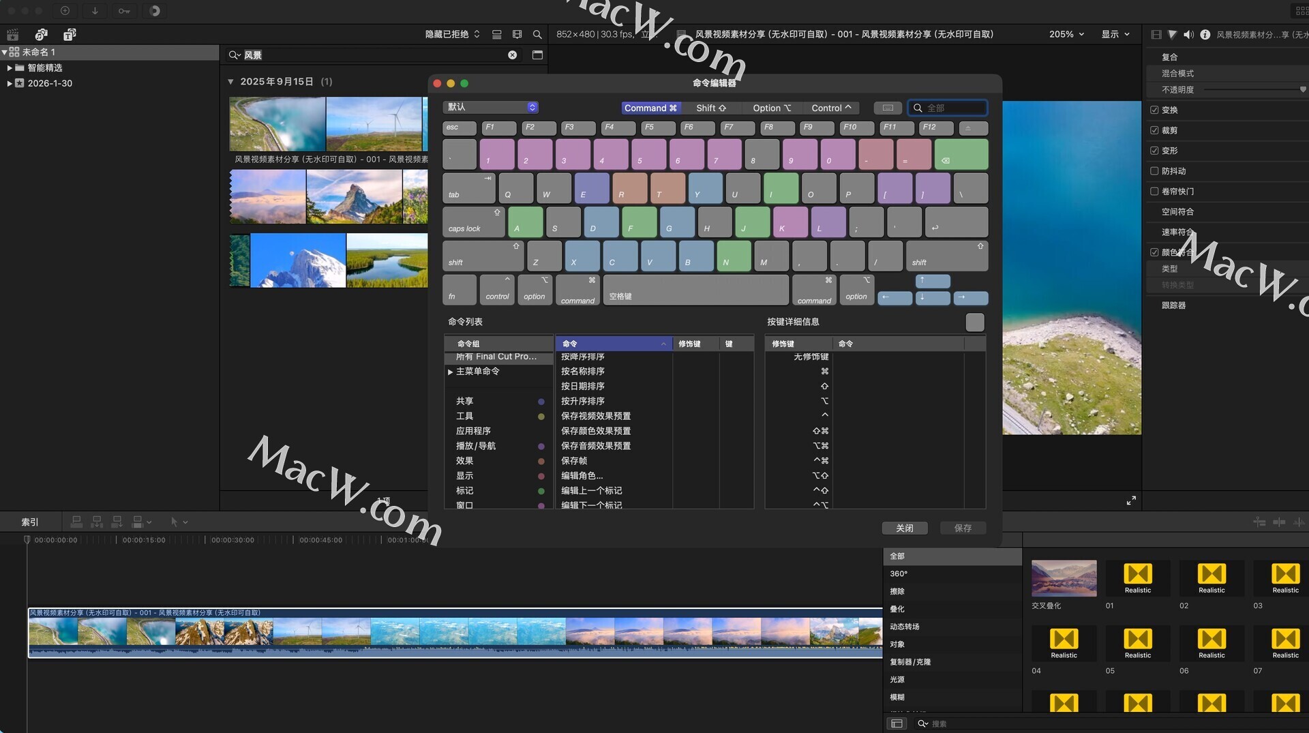The image size is (1309, 733).
Task: Toggle the Shift modifier tab
Action: (x=710, y=108)
